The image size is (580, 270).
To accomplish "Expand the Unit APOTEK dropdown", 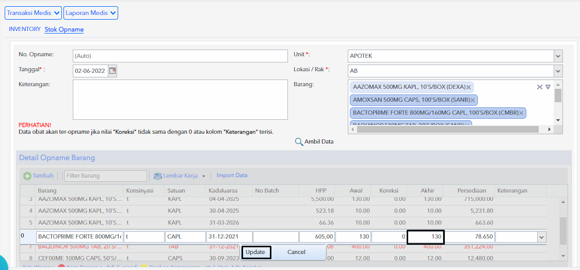I will point(558,56).
